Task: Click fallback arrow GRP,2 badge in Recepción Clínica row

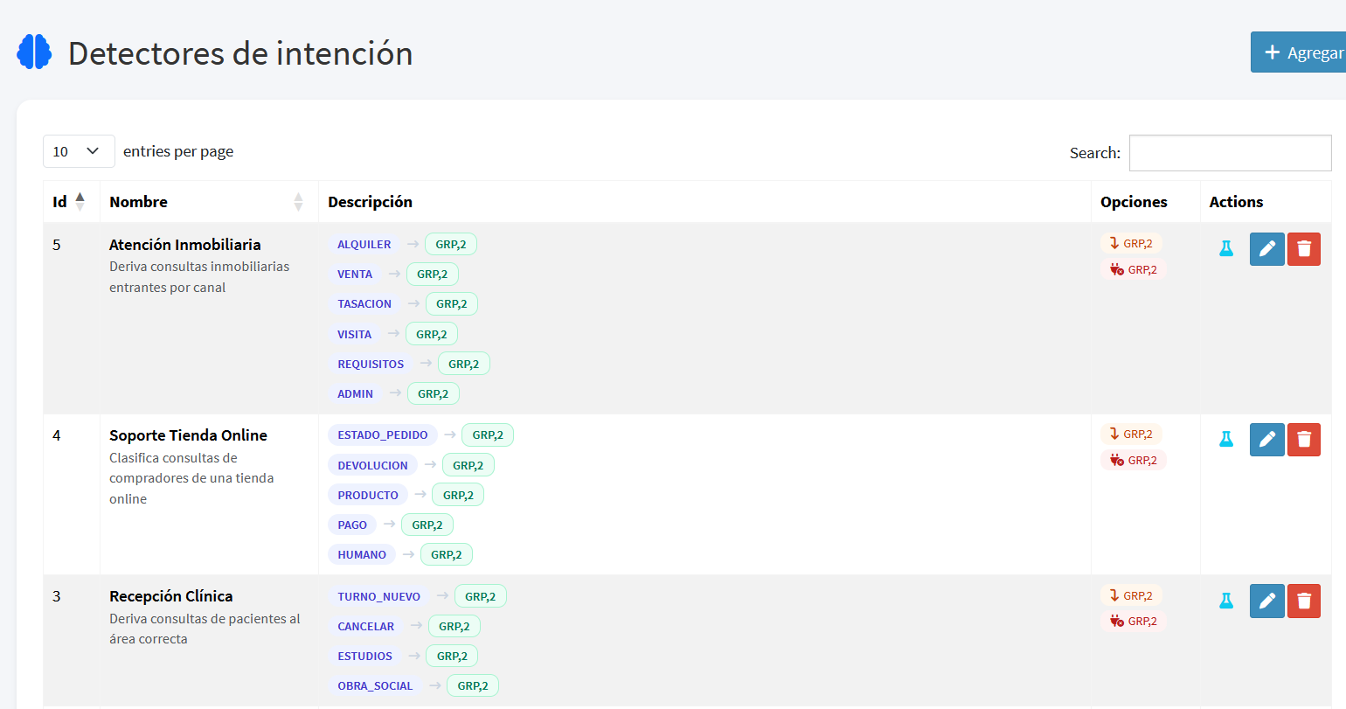Action: click(1131, 595)
